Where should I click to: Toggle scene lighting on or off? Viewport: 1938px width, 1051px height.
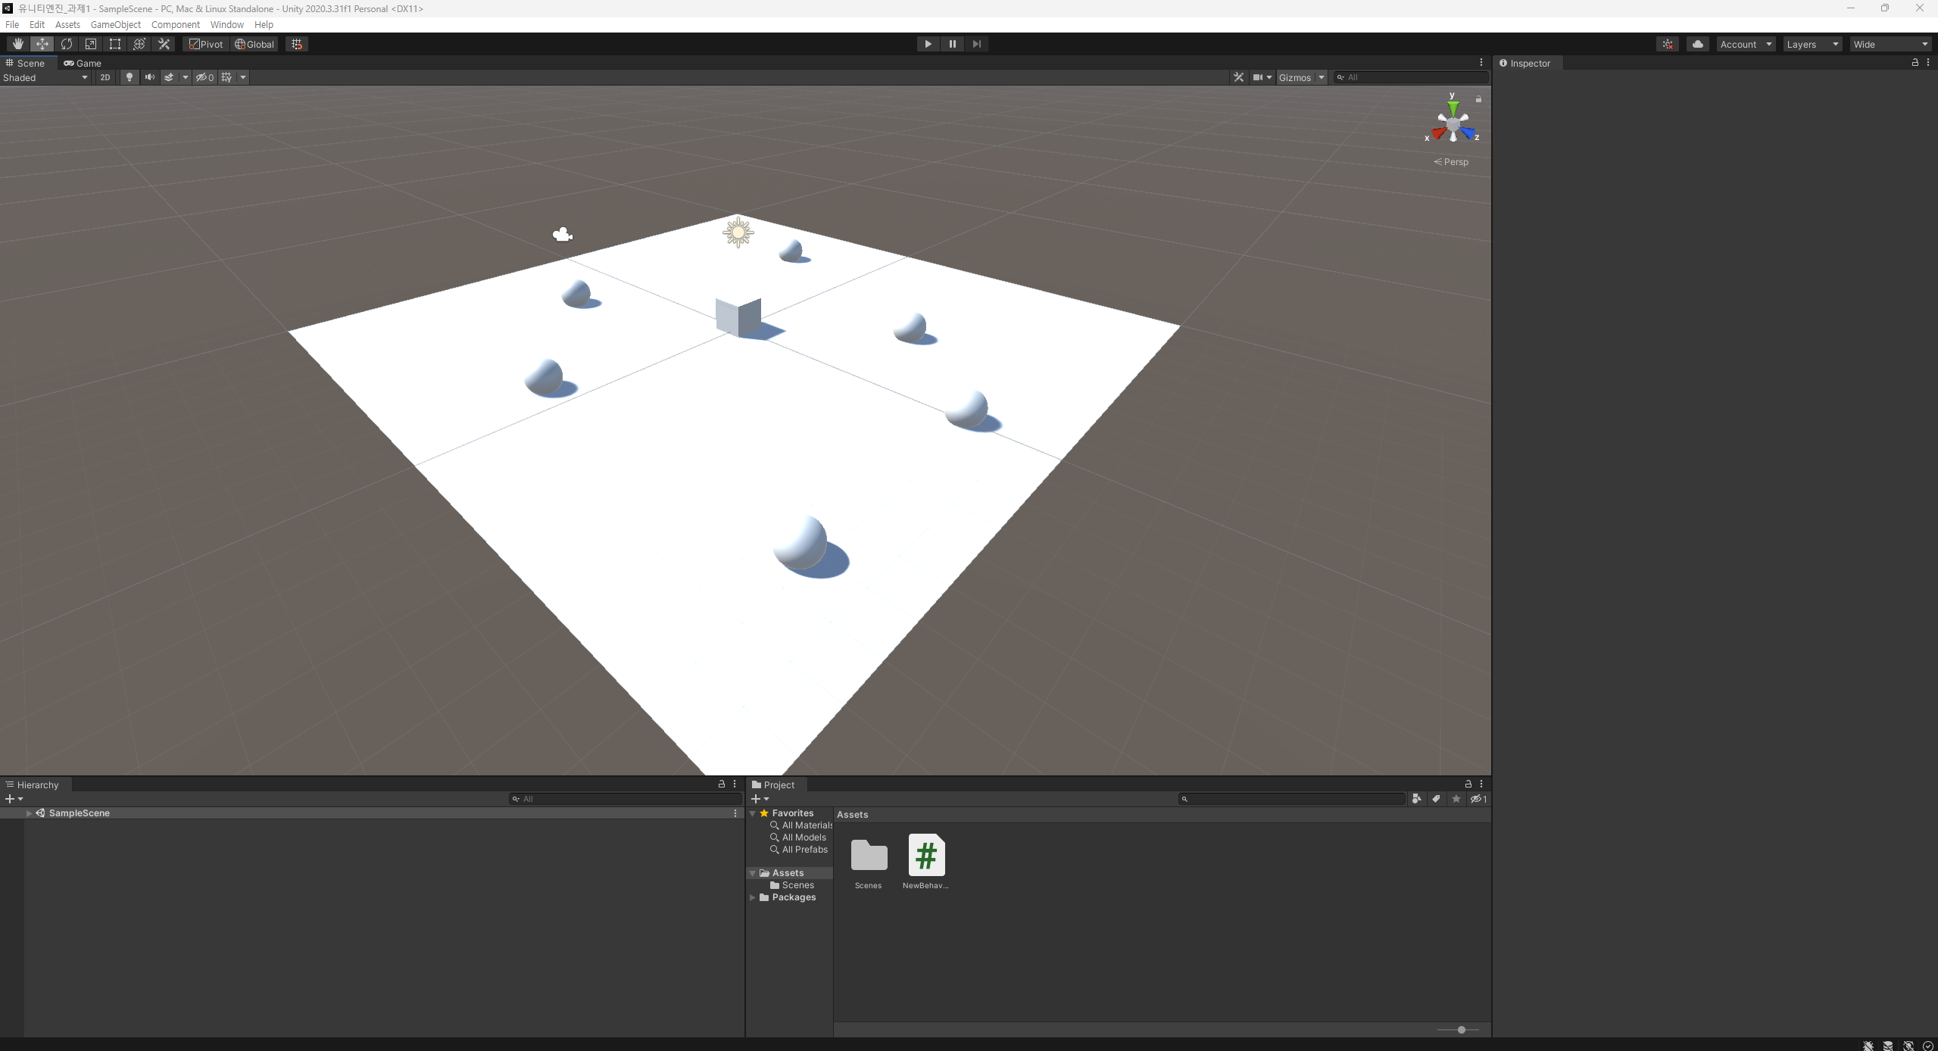tap(130, 77)
